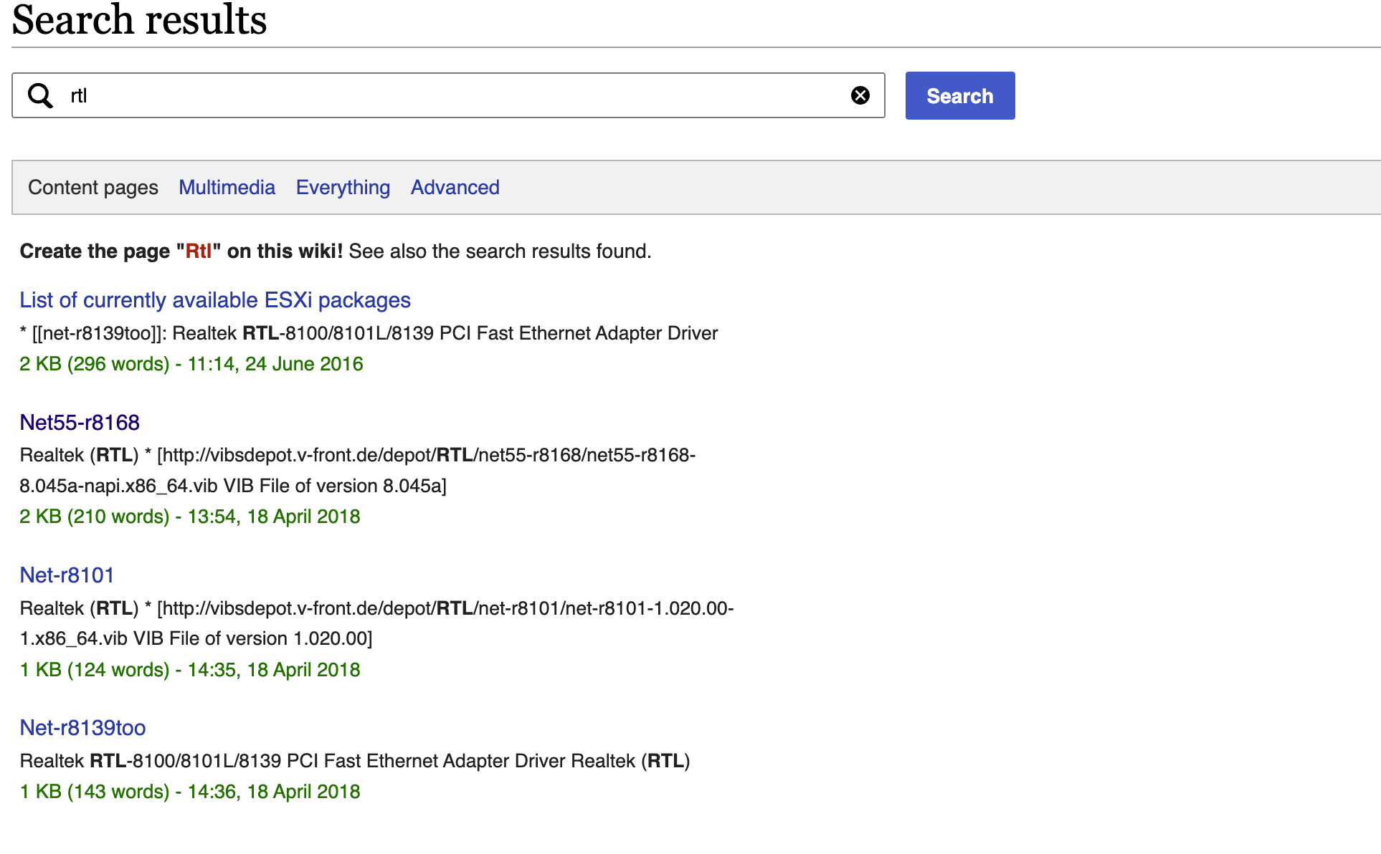
Task: Open the Net-r8139too result page
Action: (82, 728)
